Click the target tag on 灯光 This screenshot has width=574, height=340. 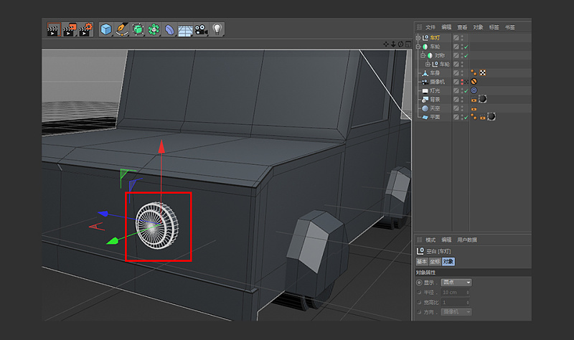474,90
